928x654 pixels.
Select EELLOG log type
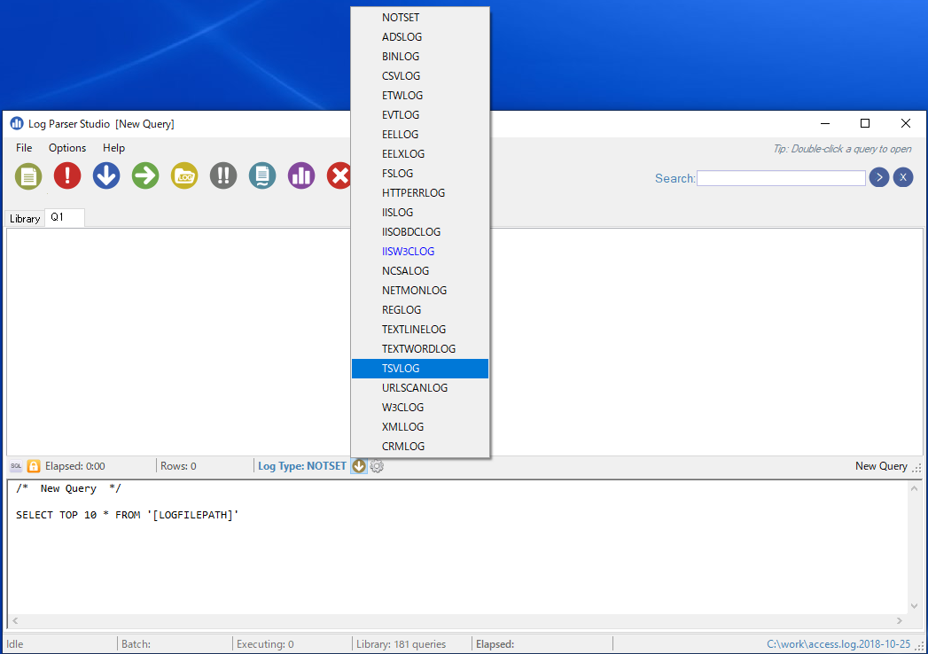coord(420,135)
